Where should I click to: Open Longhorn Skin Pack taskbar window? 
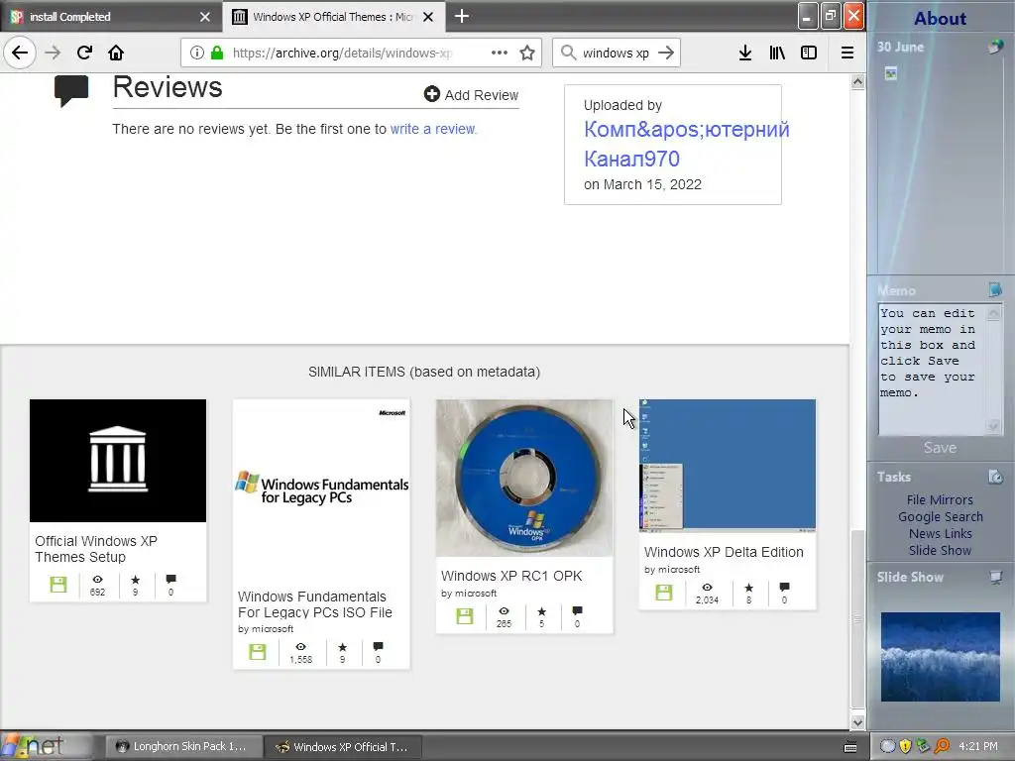point(183,746)
